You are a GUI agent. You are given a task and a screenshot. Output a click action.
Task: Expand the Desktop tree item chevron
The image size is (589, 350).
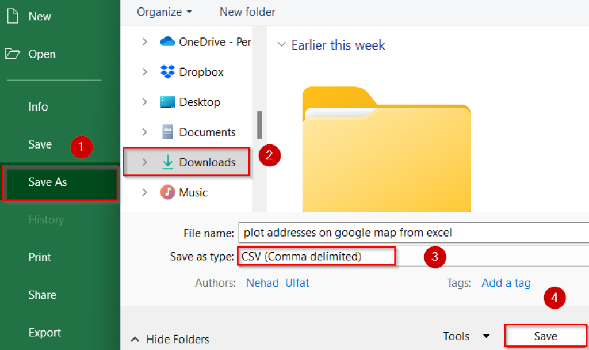tap(143, 102)
